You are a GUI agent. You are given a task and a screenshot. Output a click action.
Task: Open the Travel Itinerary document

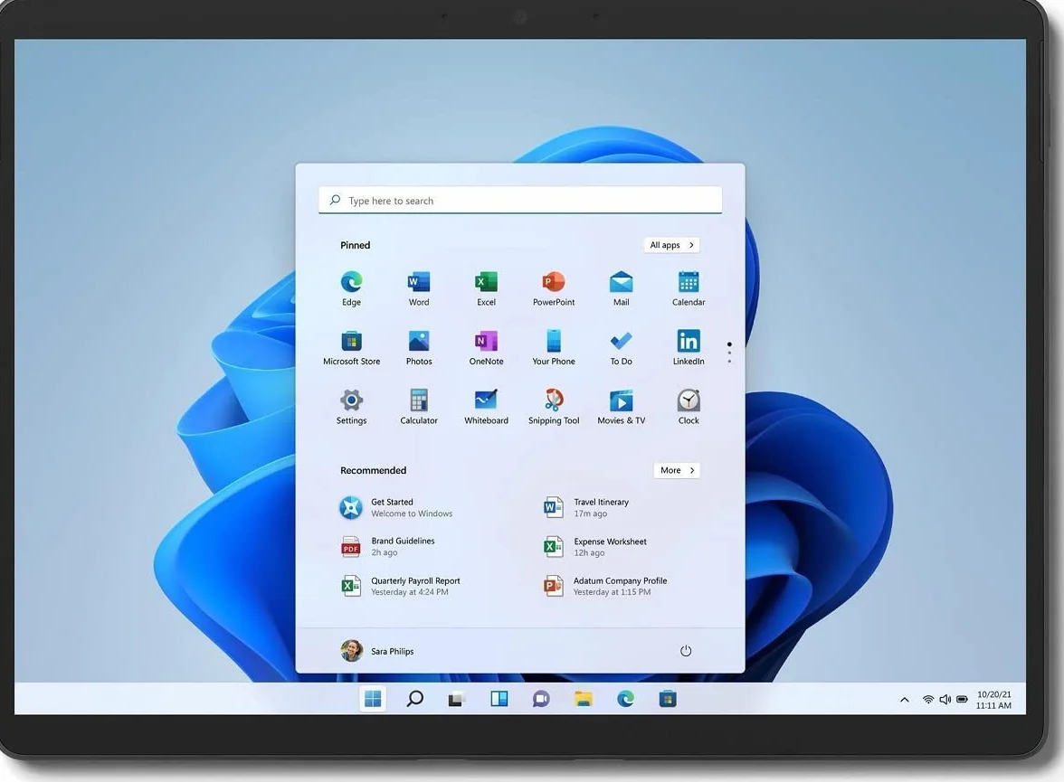pyautogui.click(x=586, y=507)
